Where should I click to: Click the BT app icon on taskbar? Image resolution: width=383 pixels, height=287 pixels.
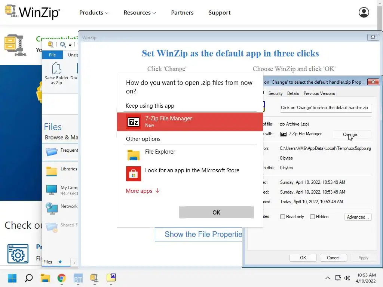coord(78,278)
